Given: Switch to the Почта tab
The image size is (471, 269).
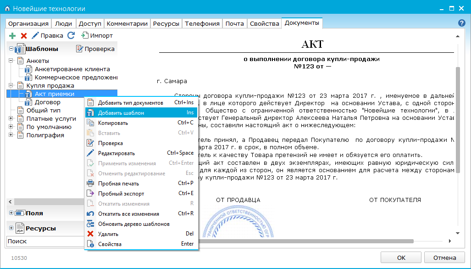Looking at the screenshot, I should 234,23.
